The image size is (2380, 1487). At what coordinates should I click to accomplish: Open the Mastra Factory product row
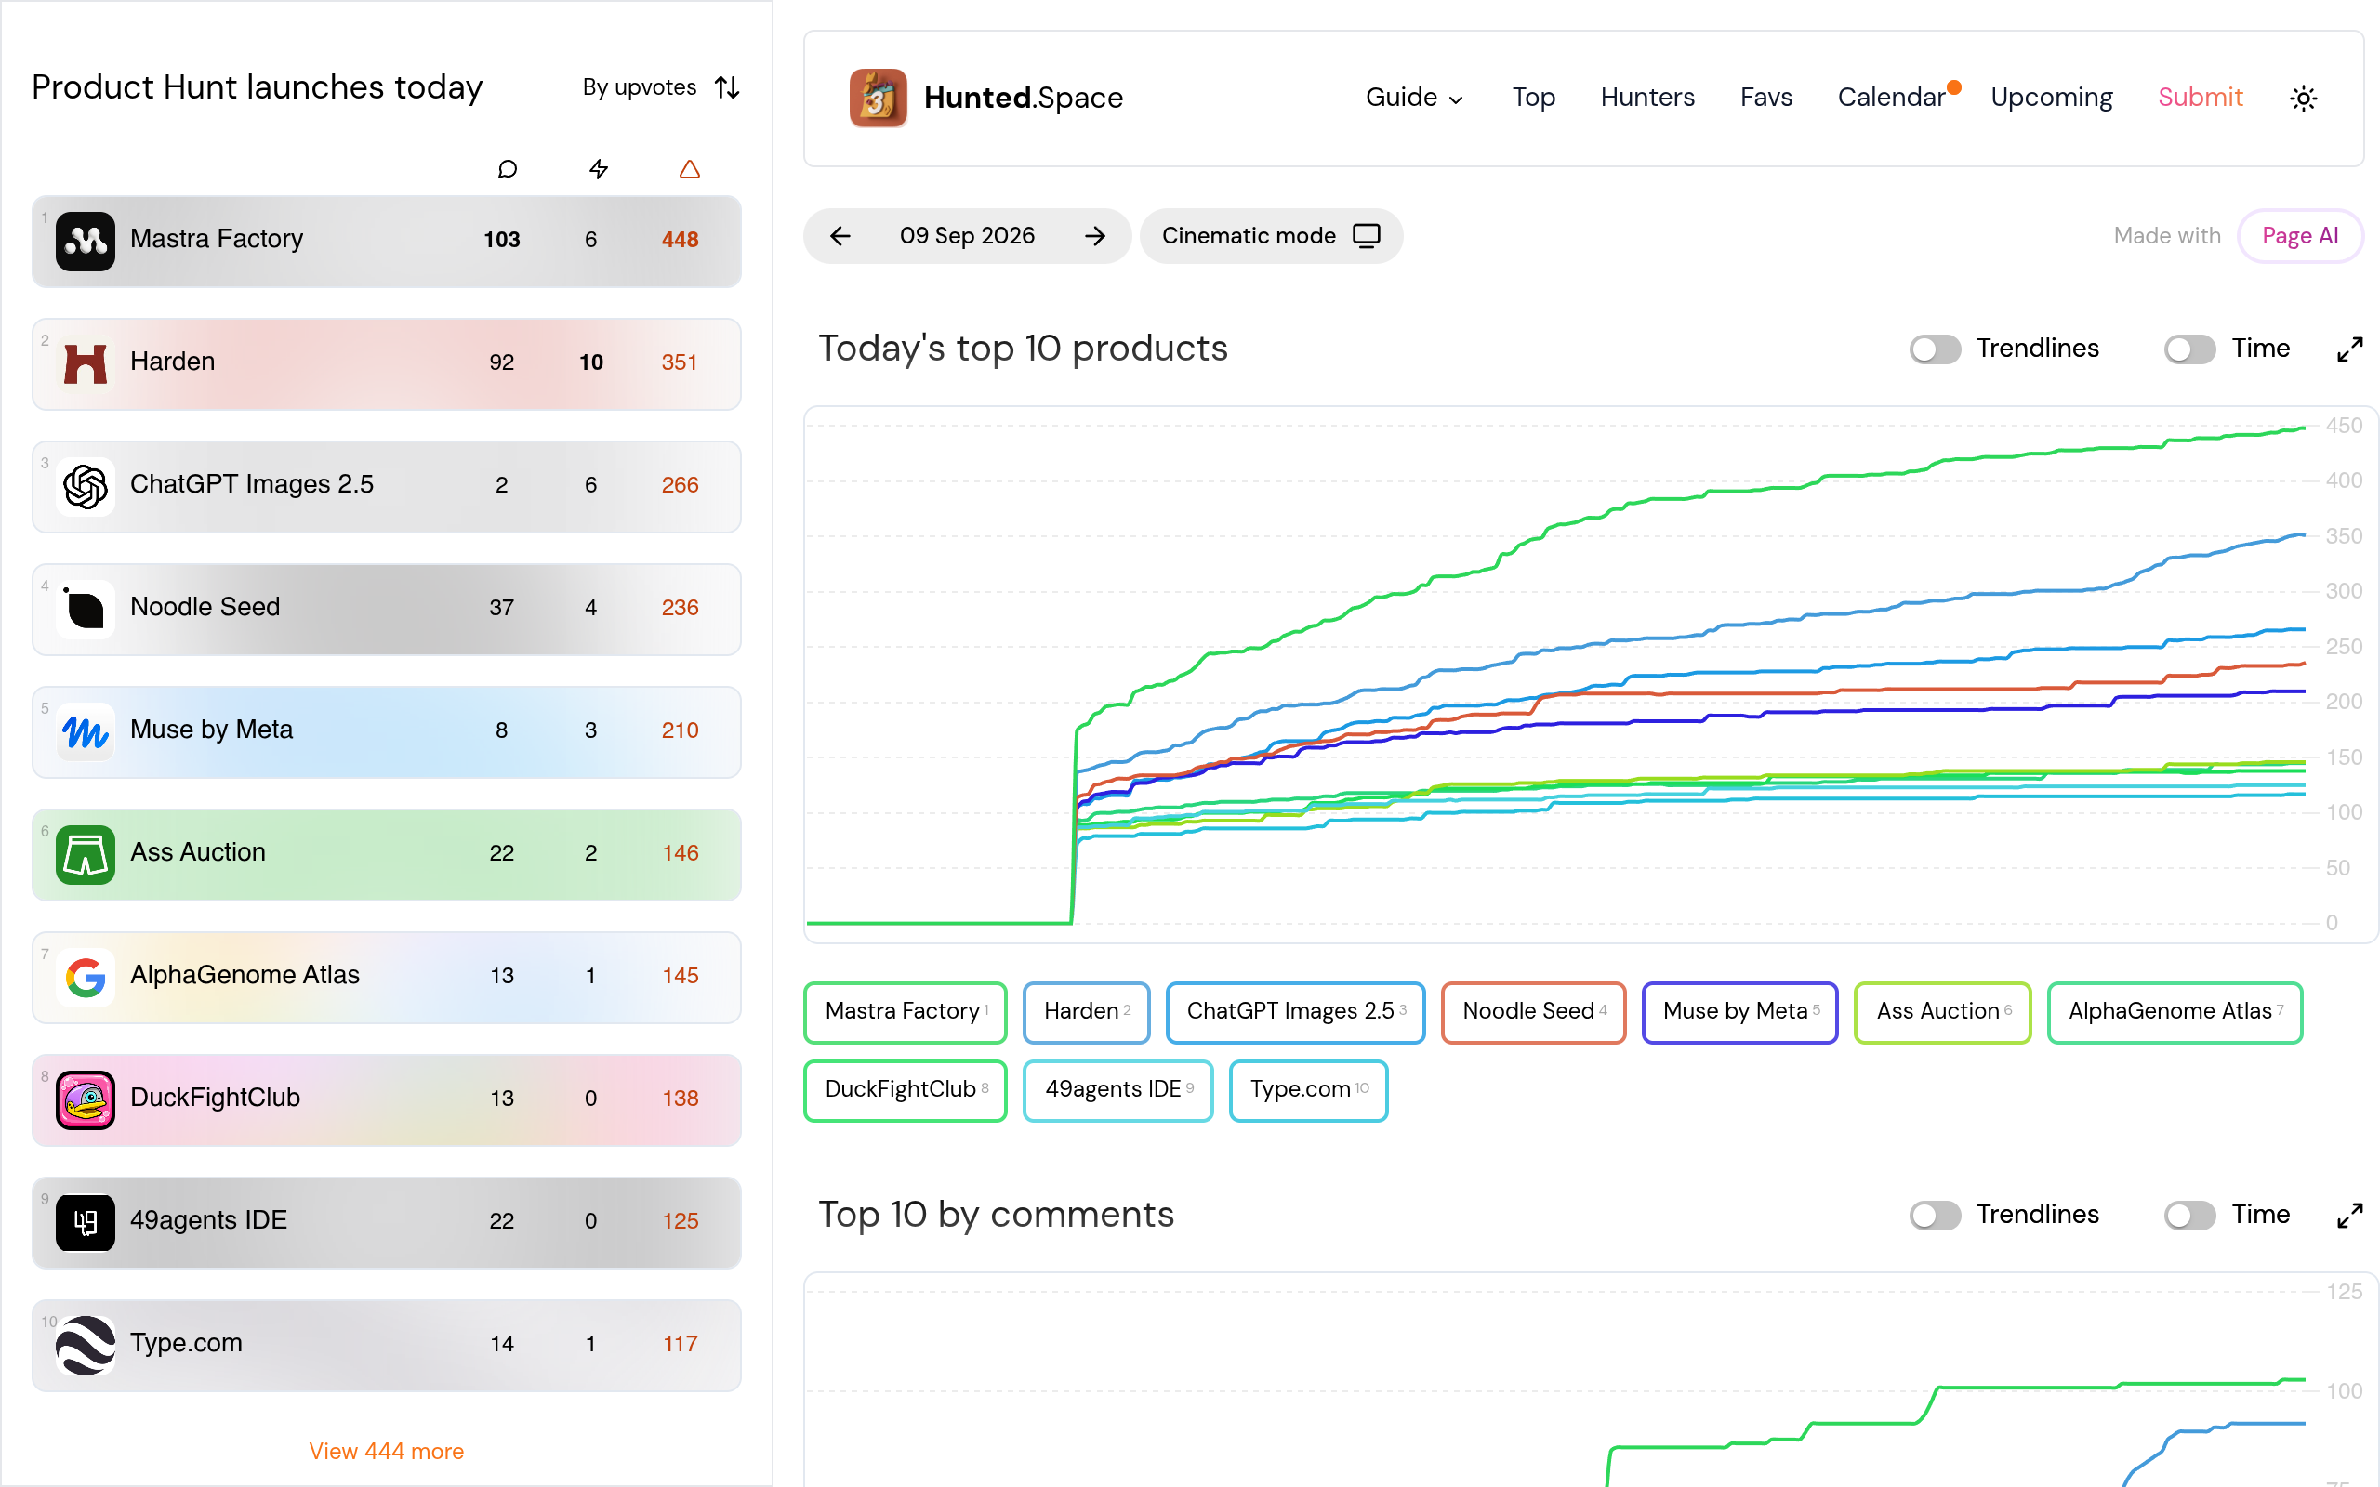pos(387,241)
